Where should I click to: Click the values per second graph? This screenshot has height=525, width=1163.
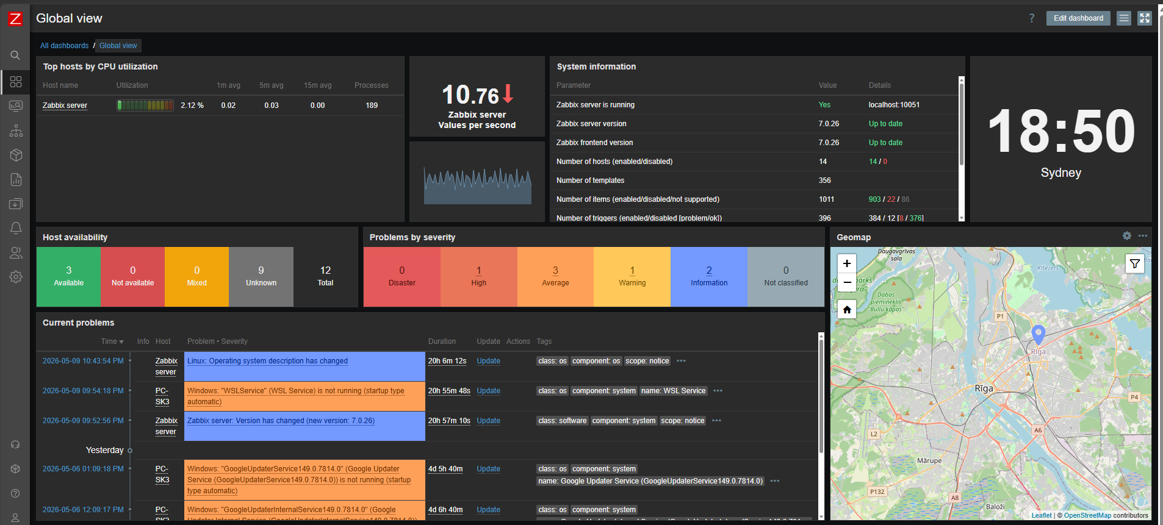[477, 185]
